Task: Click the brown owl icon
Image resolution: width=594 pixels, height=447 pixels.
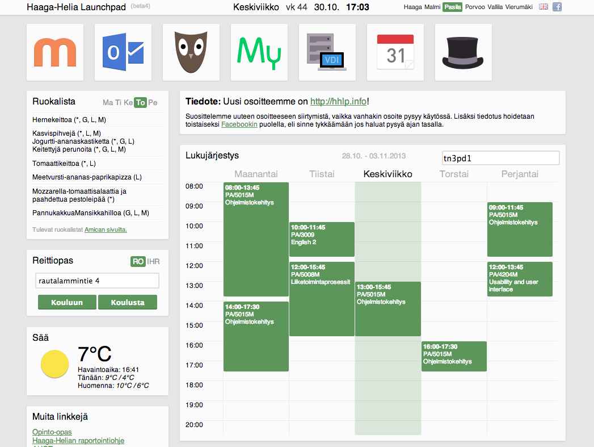Action: tap(191, 52)
